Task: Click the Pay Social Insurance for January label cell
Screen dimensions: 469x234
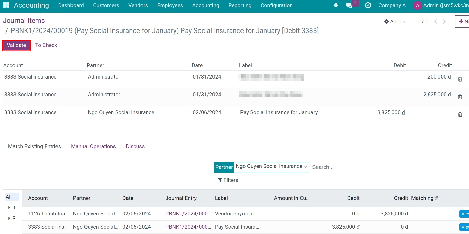Action: [279, 112]
